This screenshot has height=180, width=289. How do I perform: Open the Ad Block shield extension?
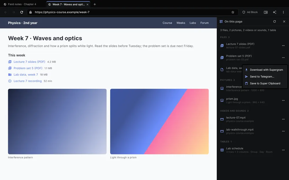click(x=250, y=12)
